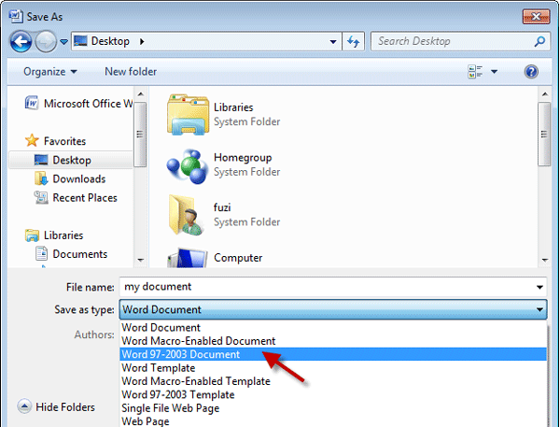This screenshot has height=427, width=560.
Task: Open the view options dropdown arrow
Action: (495, 72)
